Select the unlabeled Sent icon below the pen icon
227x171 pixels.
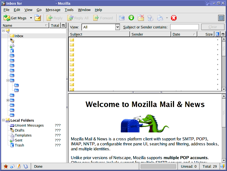(x=12, y=46)
